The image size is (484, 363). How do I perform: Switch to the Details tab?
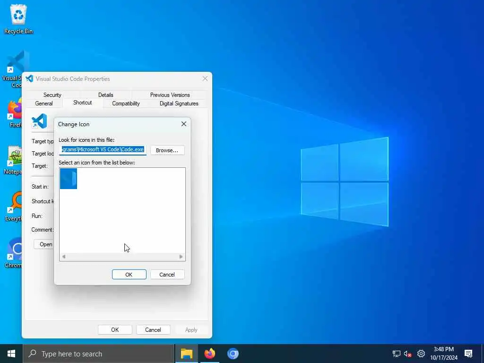coord(105,95)
